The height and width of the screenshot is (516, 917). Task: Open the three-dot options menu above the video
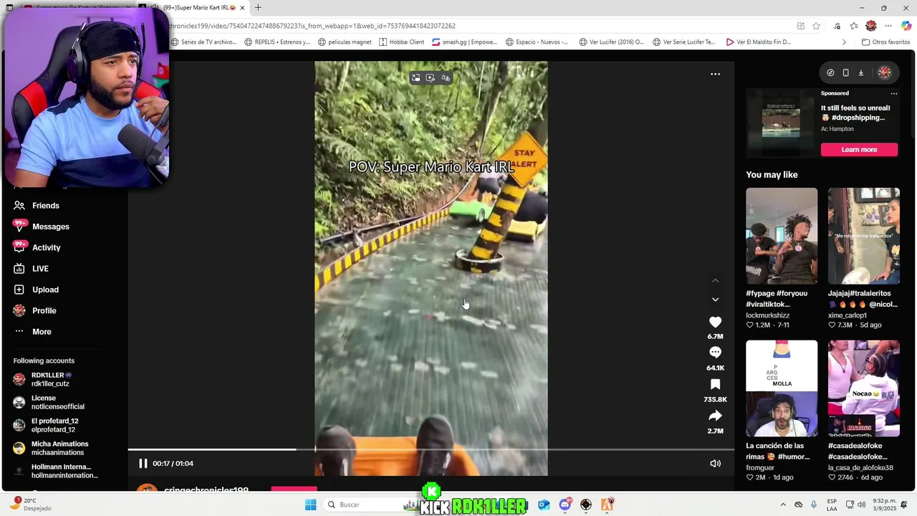pyautogui.click(x=715, y=74)
